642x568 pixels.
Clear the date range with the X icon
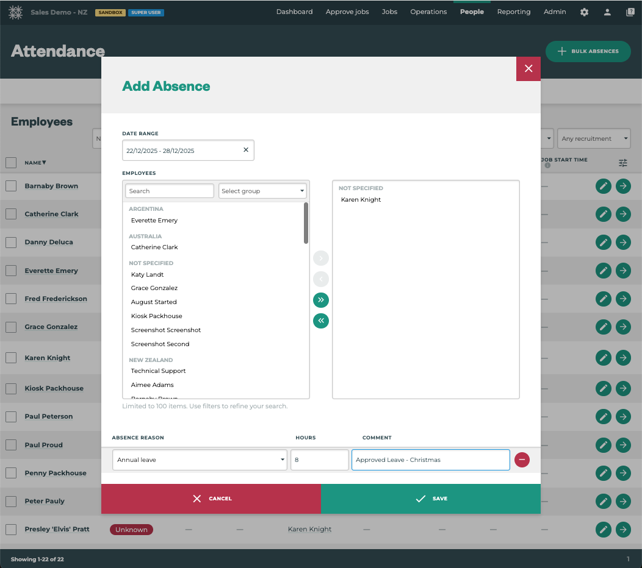click(x=246, y=150)
